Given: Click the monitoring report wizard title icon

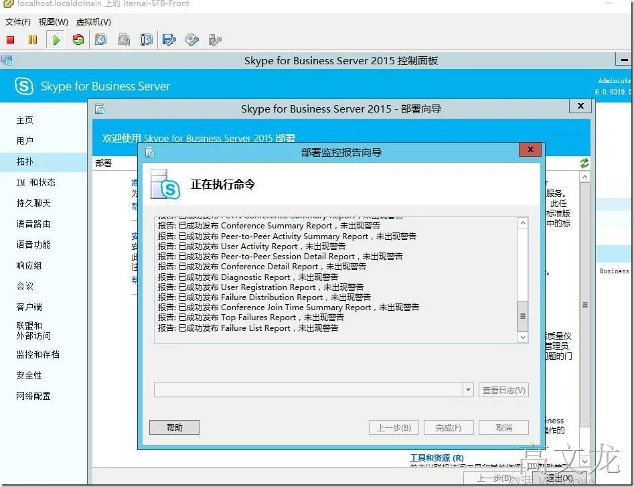Looking at the screenshot, I should [150, 153].
